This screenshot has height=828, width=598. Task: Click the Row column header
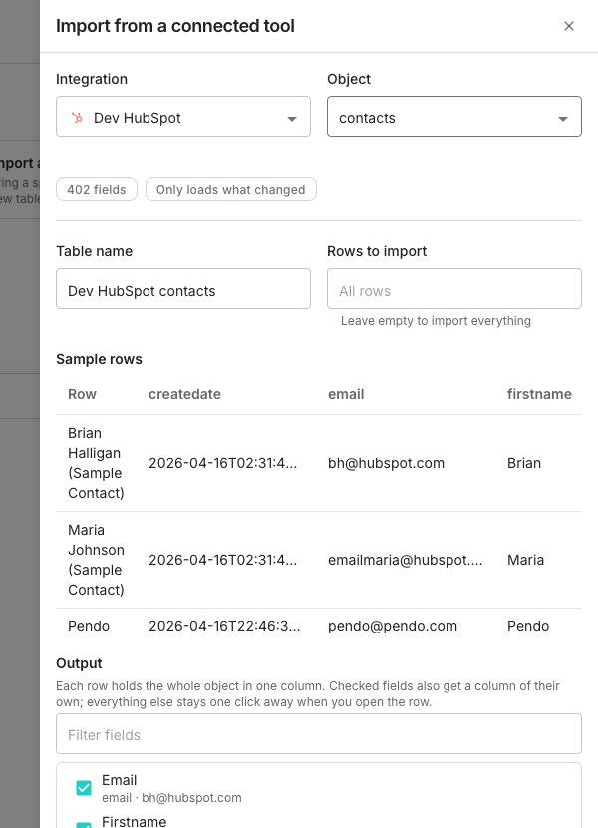[82, 394]
